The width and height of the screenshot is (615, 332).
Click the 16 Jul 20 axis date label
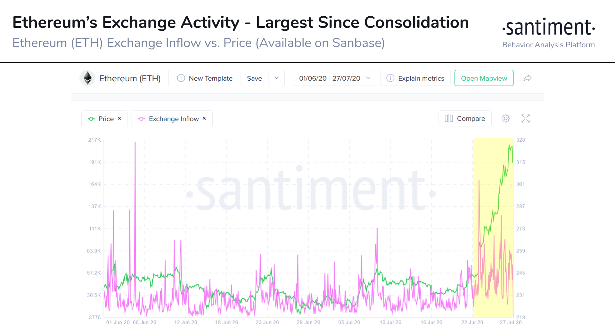(x=431, y=322)
